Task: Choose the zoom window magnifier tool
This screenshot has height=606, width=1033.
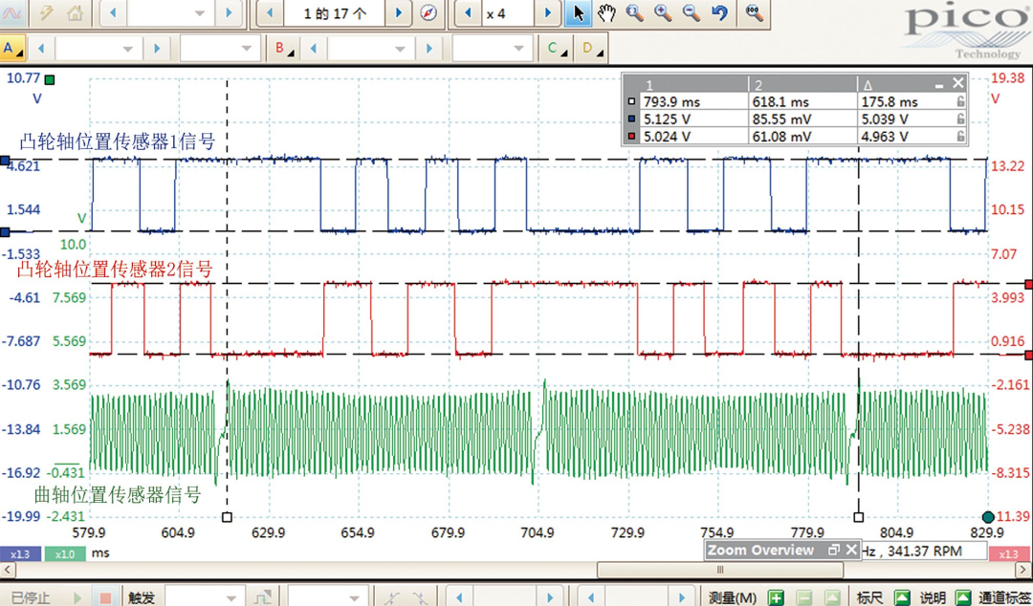Action: (634, 13)
